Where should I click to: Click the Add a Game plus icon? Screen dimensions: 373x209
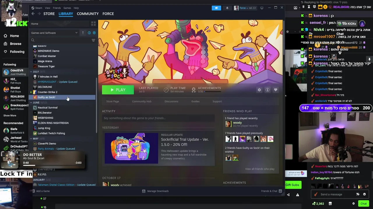[34, 191]
